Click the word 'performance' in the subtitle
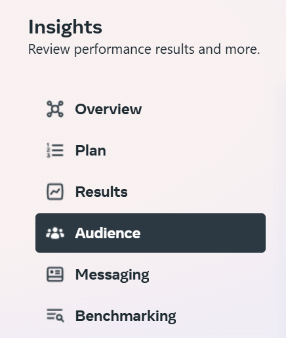The width and height of the screenshot is (286, 338). pos(113,50)
